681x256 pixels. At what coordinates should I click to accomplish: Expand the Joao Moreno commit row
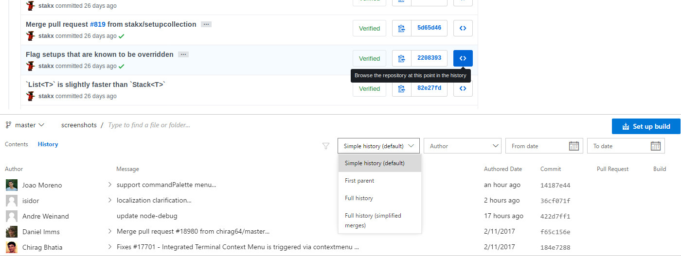coord(110,185)
